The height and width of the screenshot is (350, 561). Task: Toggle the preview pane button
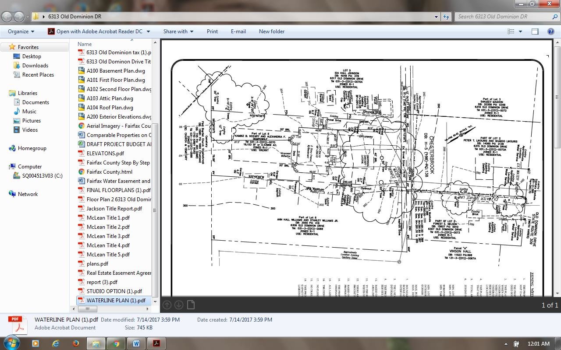pyautogui.click(x=535, y=31)
